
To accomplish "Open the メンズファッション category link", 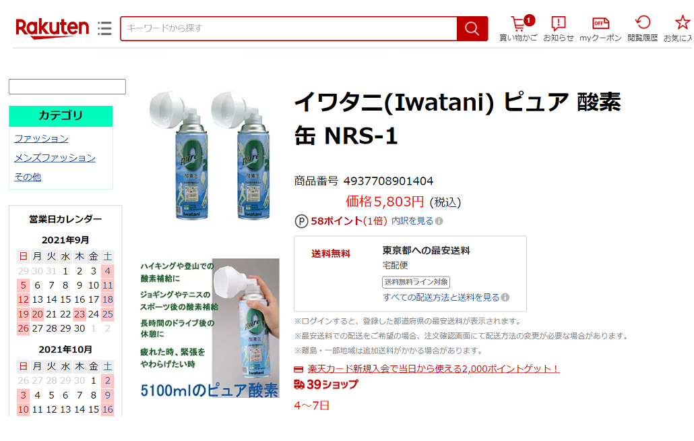I will tap(55, 158).
